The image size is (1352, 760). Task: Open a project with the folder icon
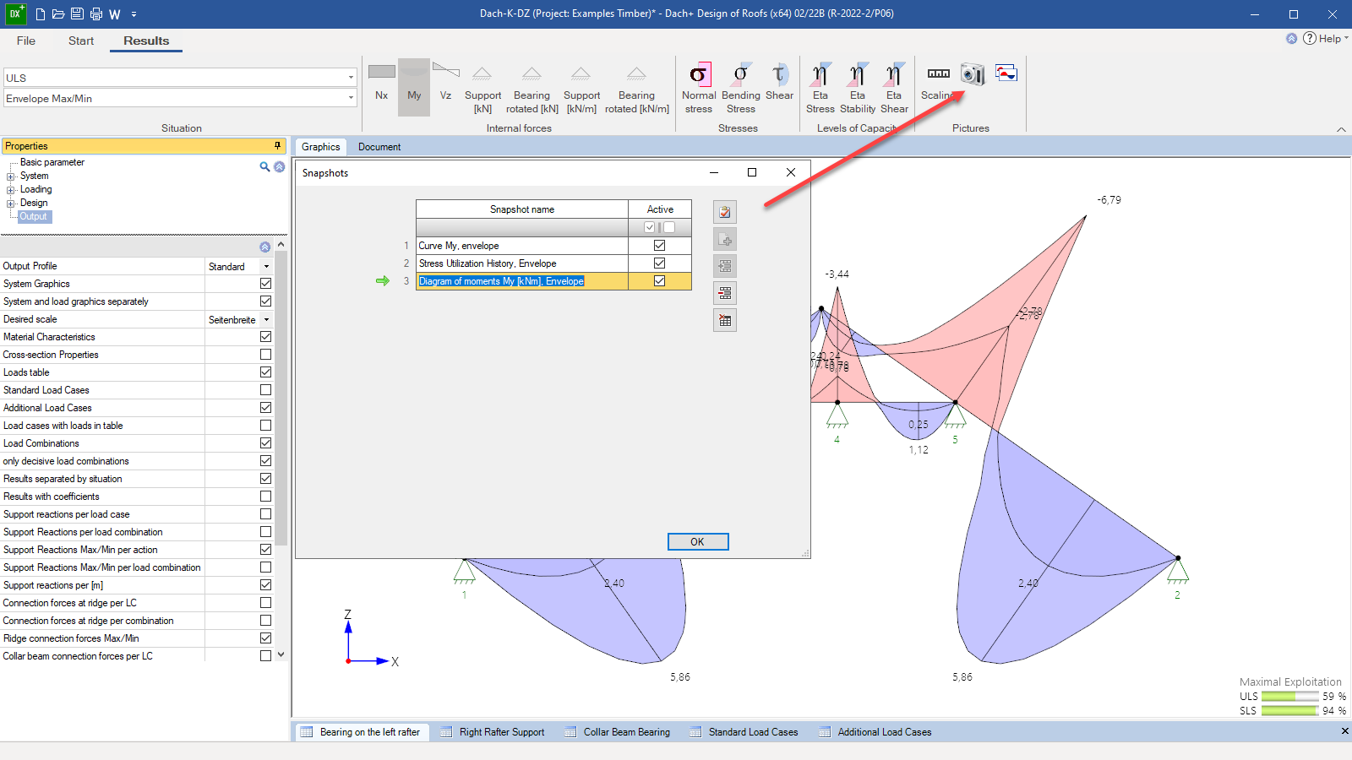pyautogui.click(x=58, y=14)
